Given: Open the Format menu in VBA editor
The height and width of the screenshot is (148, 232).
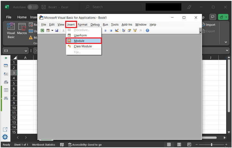Looking at the screenshot, I should click(82, 25).
